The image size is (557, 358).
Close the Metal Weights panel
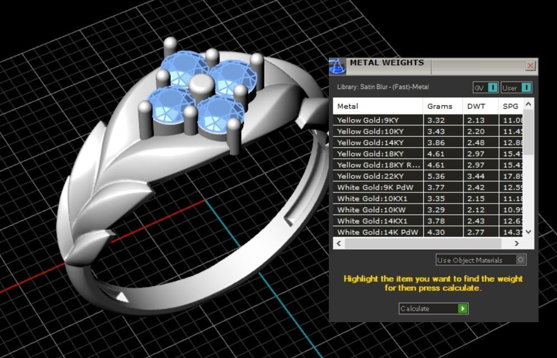pyautogui.click(x=530, y=65)
